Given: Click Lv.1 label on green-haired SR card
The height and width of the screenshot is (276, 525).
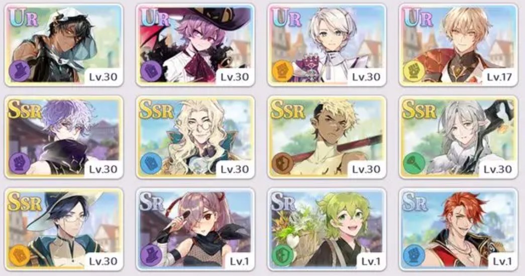Looking at the screenshot, I should tap(371, 261).
